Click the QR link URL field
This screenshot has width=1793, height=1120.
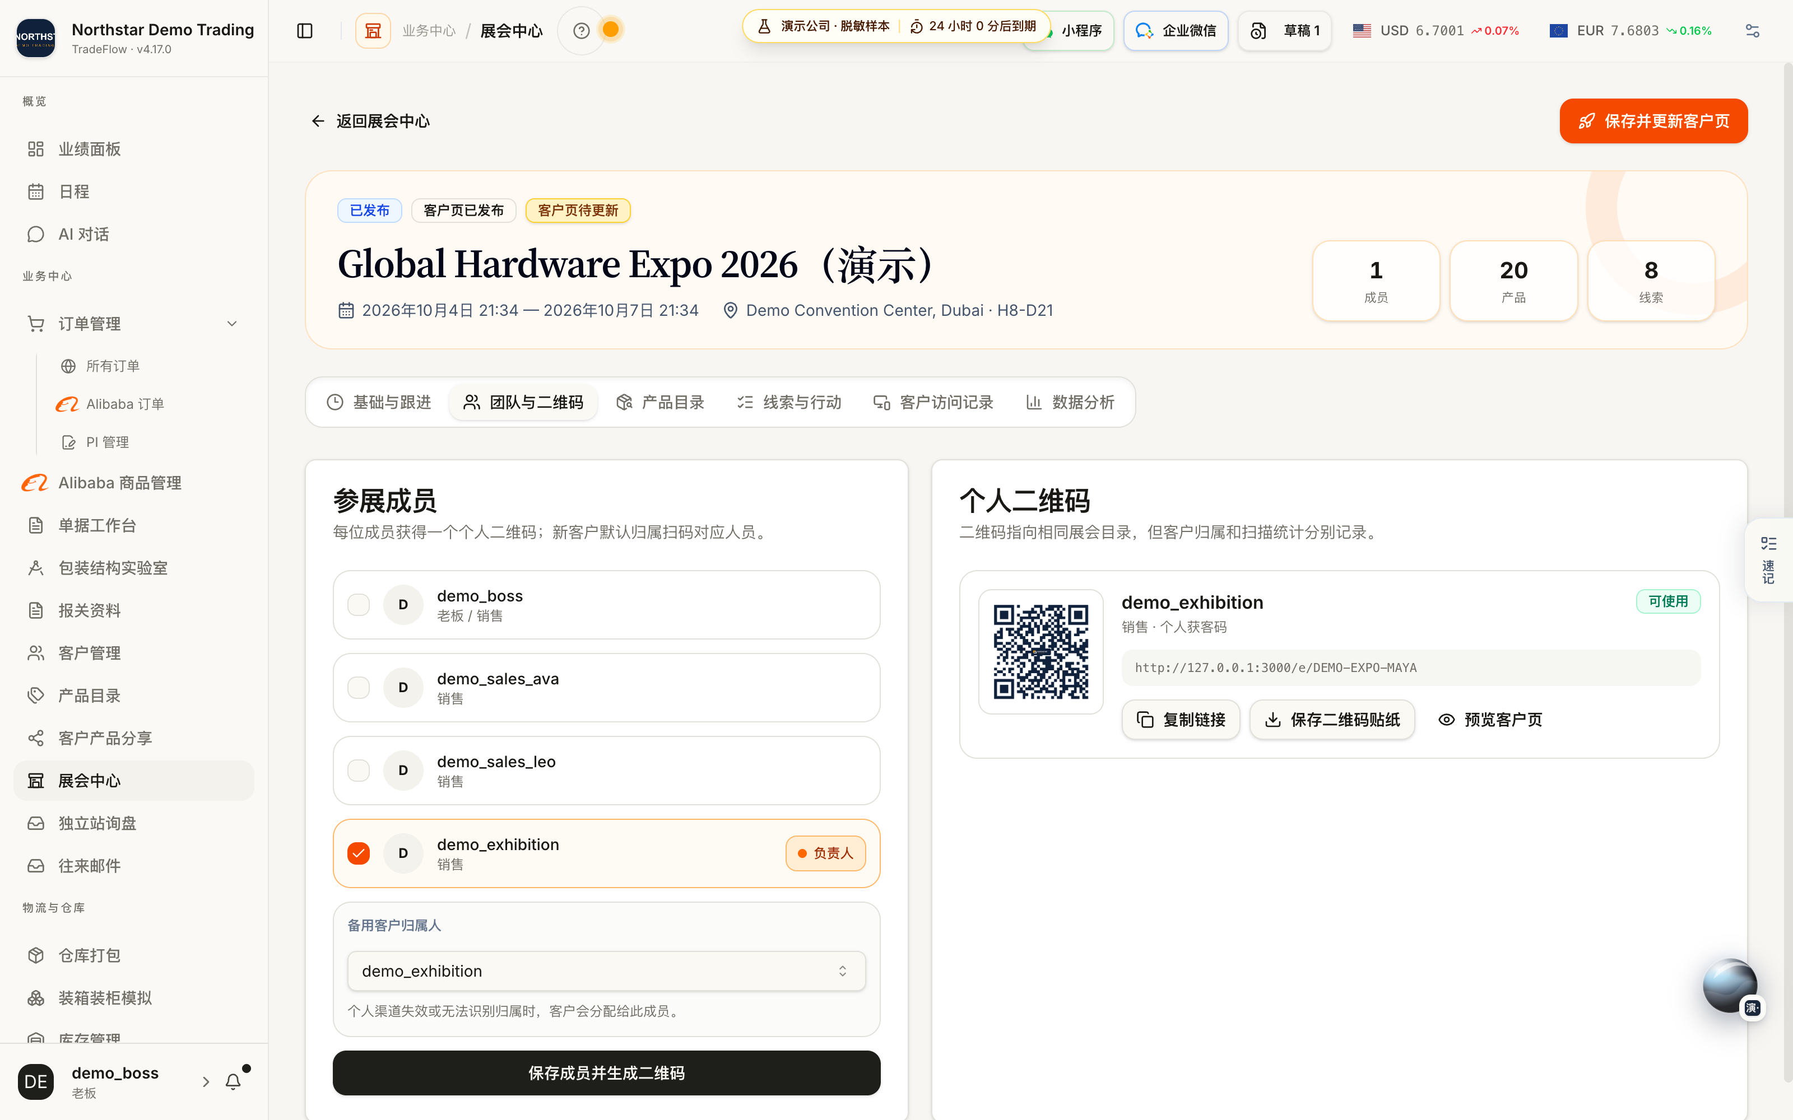(1411, 668)
